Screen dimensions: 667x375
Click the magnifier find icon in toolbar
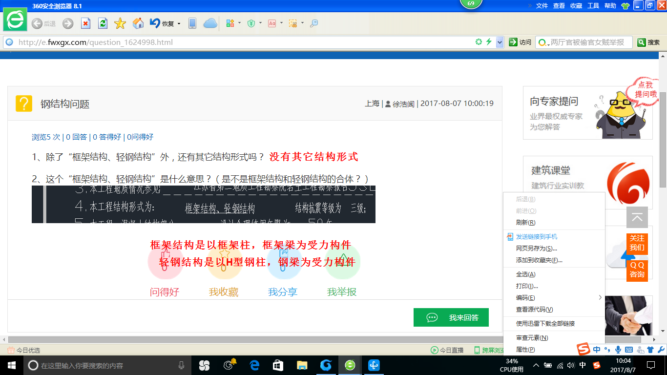coord(314,23)
